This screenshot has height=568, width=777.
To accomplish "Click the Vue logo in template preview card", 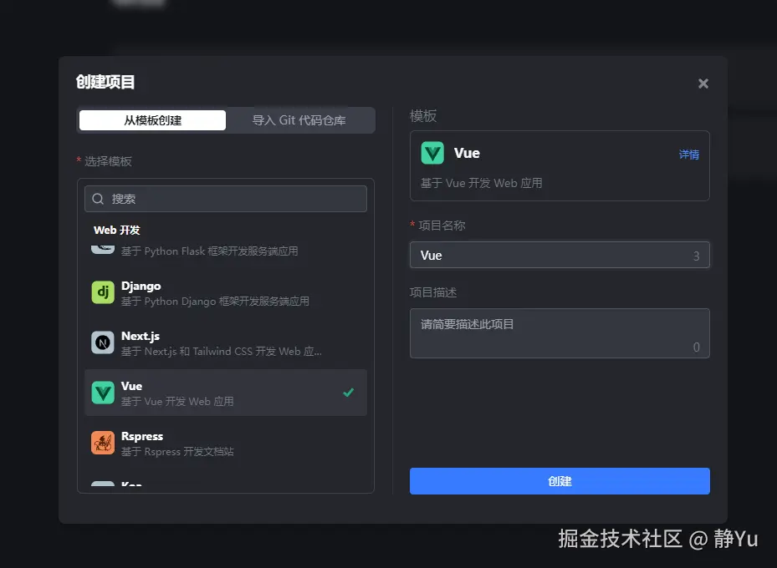I will (x=432, y=153).
